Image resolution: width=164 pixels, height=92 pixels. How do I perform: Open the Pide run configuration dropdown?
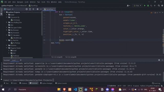click(x=137, y=6)
